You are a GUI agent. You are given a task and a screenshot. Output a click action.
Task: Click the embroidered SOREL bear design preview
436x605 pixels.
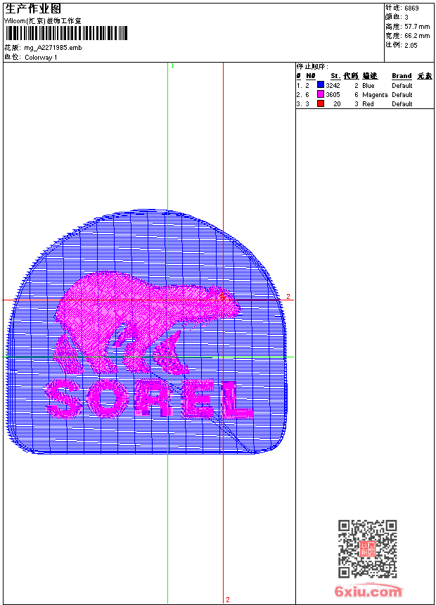pyautogui.click(x=146, y=332)
